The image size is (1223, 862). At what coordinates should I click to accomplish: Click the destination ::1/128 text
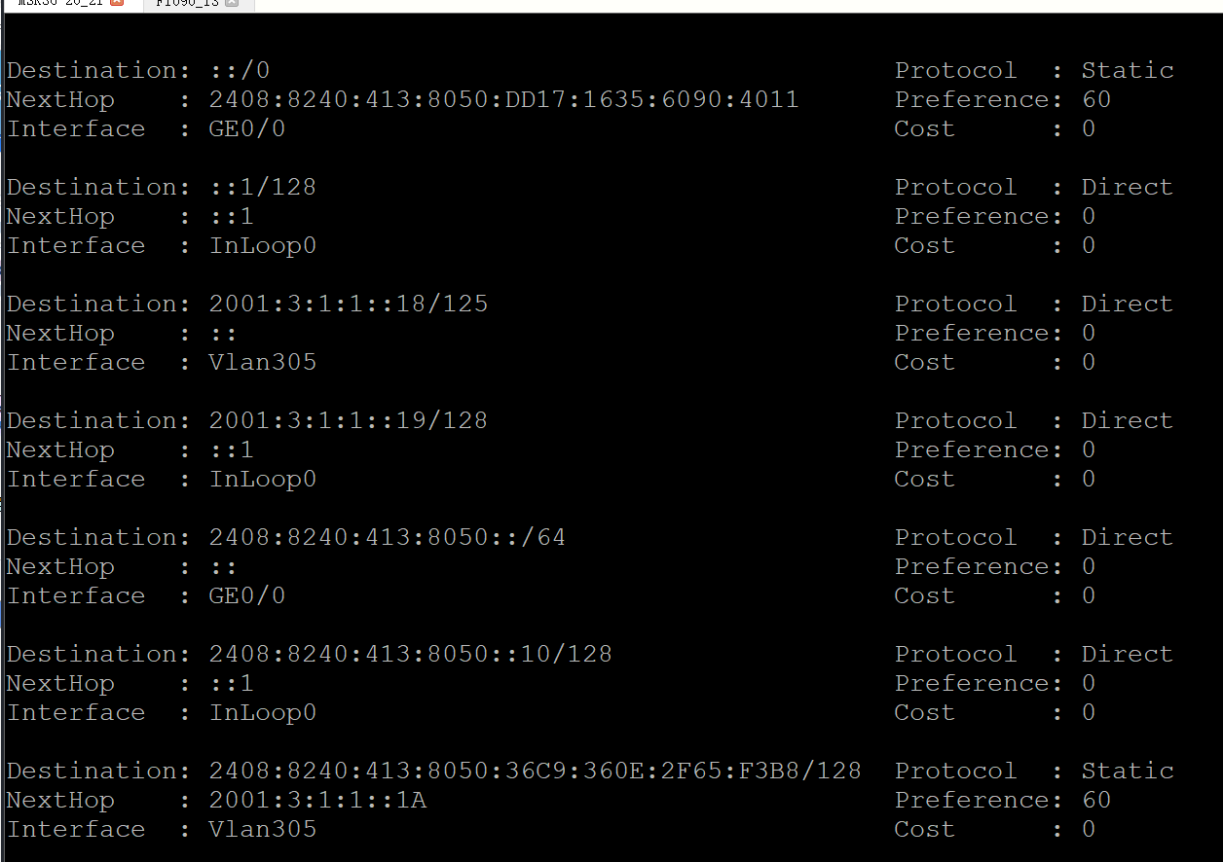pyautogui.click(x=263, y=188)
